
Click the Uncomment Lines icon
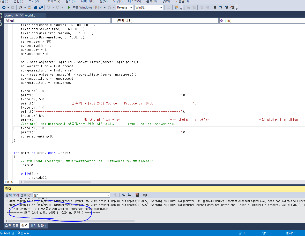207,7
